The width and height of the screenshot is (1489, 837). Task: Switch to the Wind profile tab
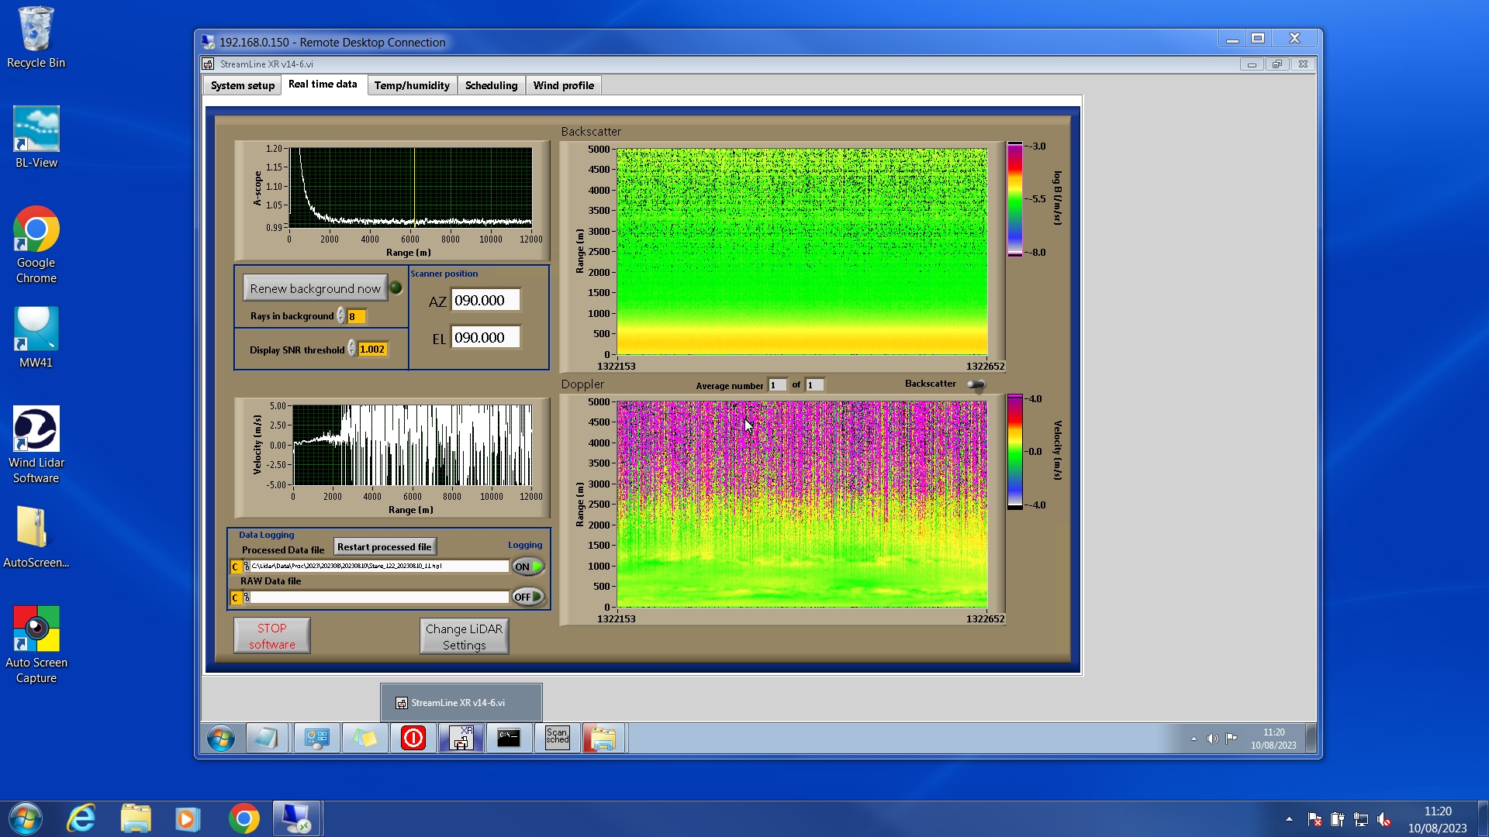563,85
